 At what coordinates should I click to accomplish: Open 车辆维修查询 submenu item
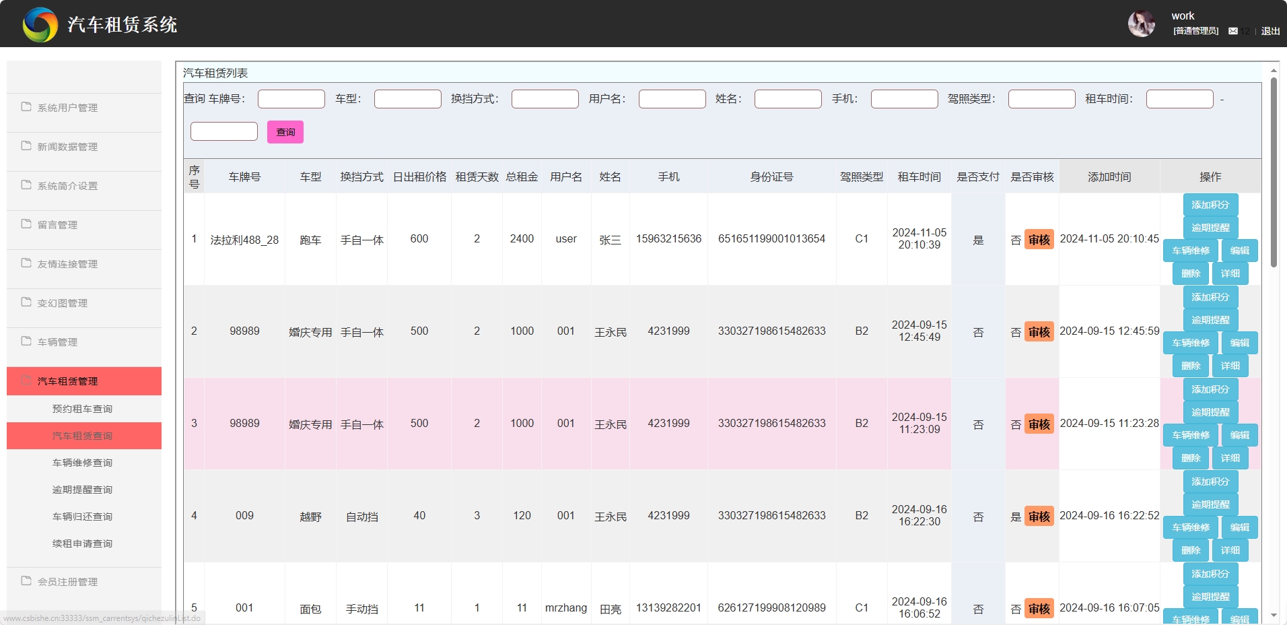[x=82, y=463]
